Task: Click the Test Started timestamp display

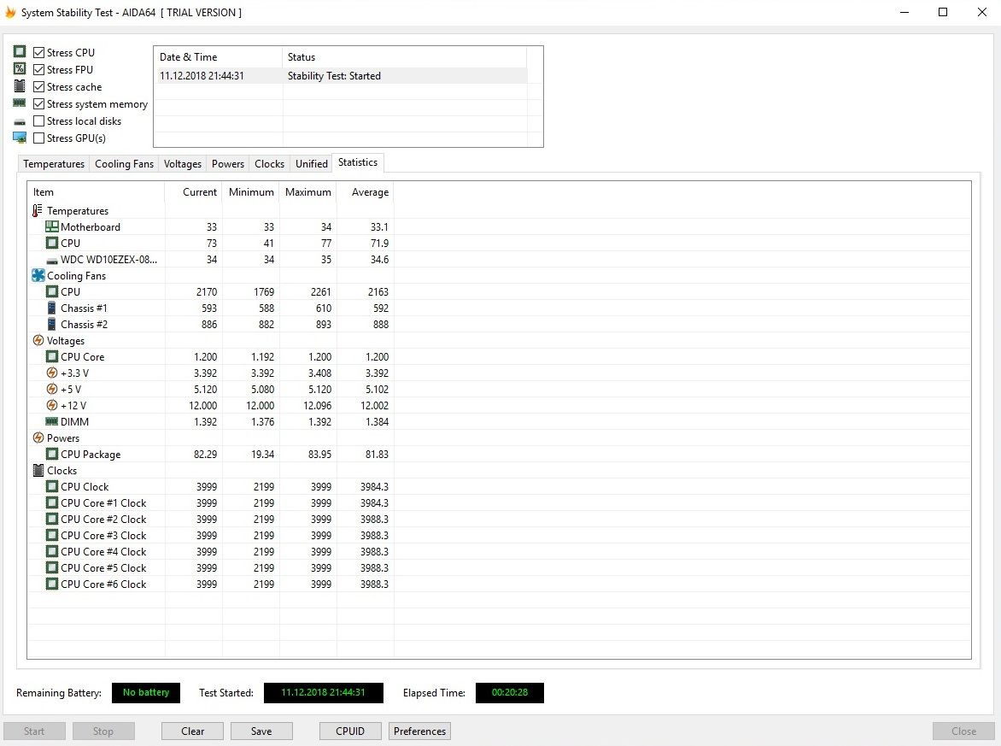Action: (x=323, y=692)
